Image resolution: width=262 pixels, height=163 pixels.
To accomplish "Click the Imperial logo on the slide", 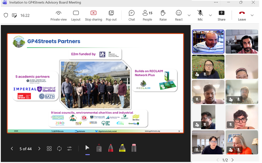I will 25,89.
